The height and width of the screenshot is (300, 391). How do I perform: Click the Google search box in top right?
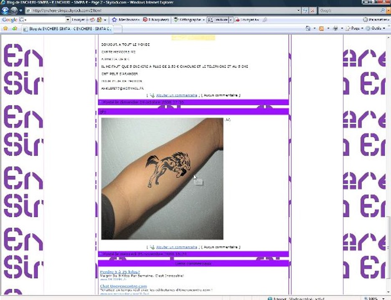pos(349,10)
